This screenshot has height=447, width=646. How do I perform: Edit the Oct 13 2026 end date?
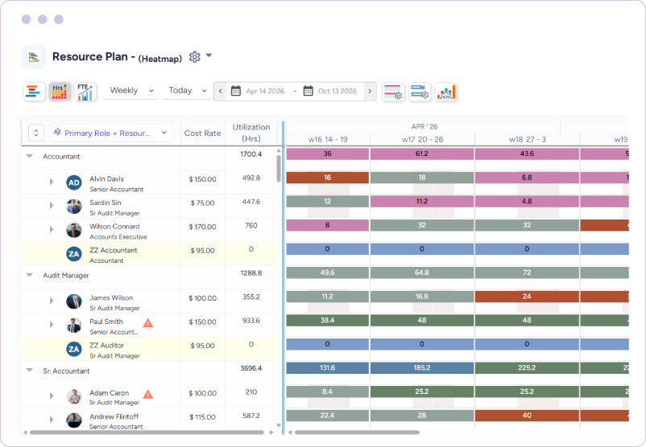coord(337,92)
